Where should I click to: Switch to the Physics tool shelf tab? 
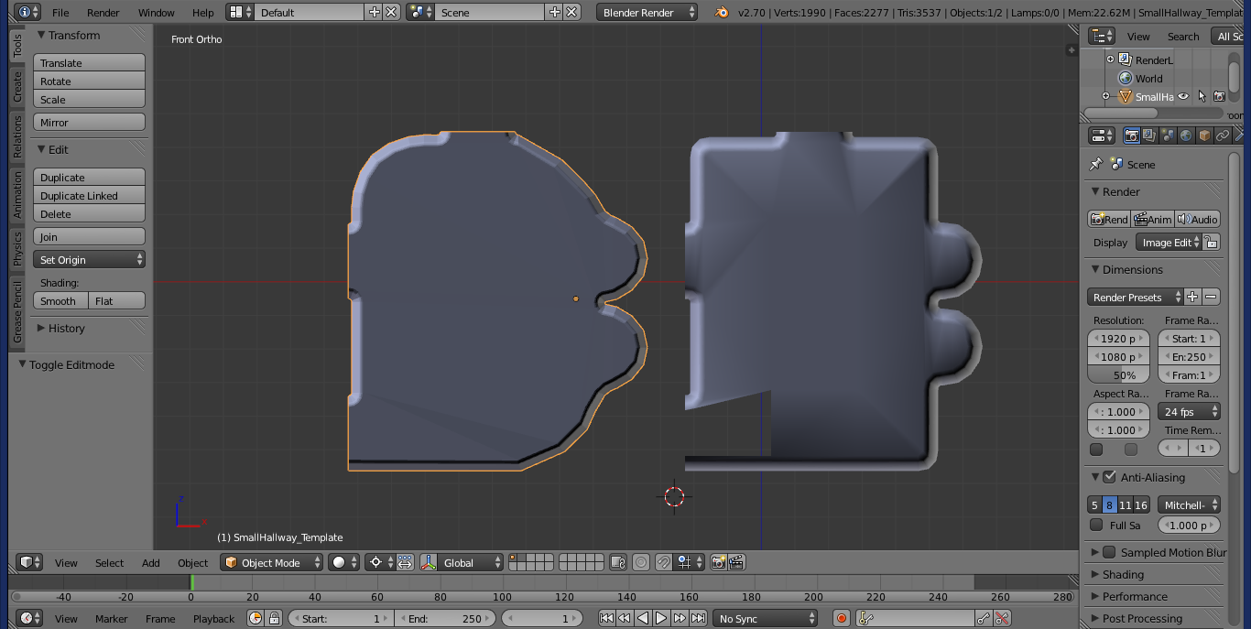click(17, 248)
